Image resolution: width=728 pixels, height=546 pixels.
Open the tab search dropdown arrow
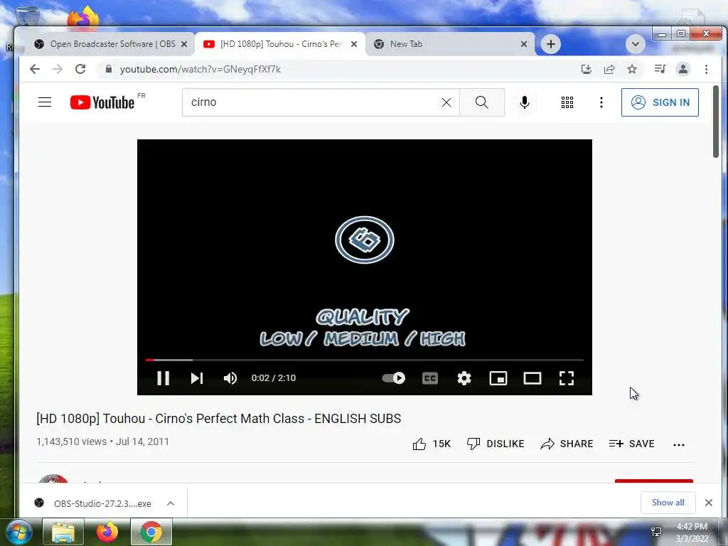tap(636, 44)
